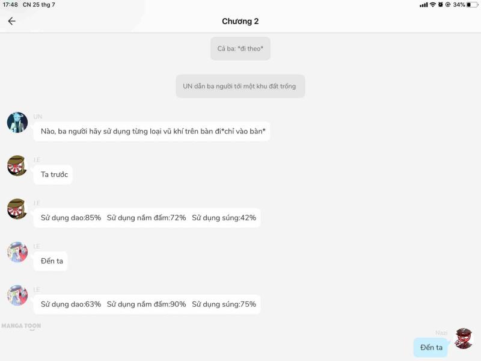This screenshot has width=481, height=361.
Task: Tap I.E's avatar beside "Ta trước"
Action: coord(17,166)
